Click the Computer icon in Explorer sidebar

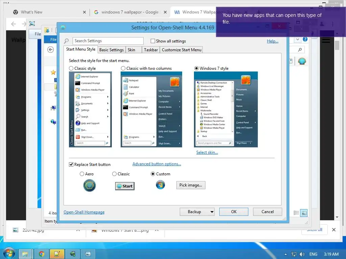(53, 108)
